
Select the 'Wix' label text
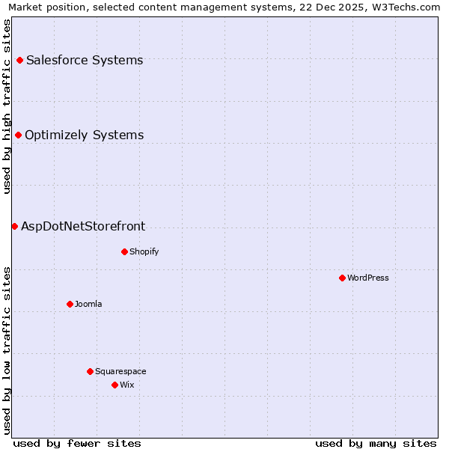tap(127, 385)
